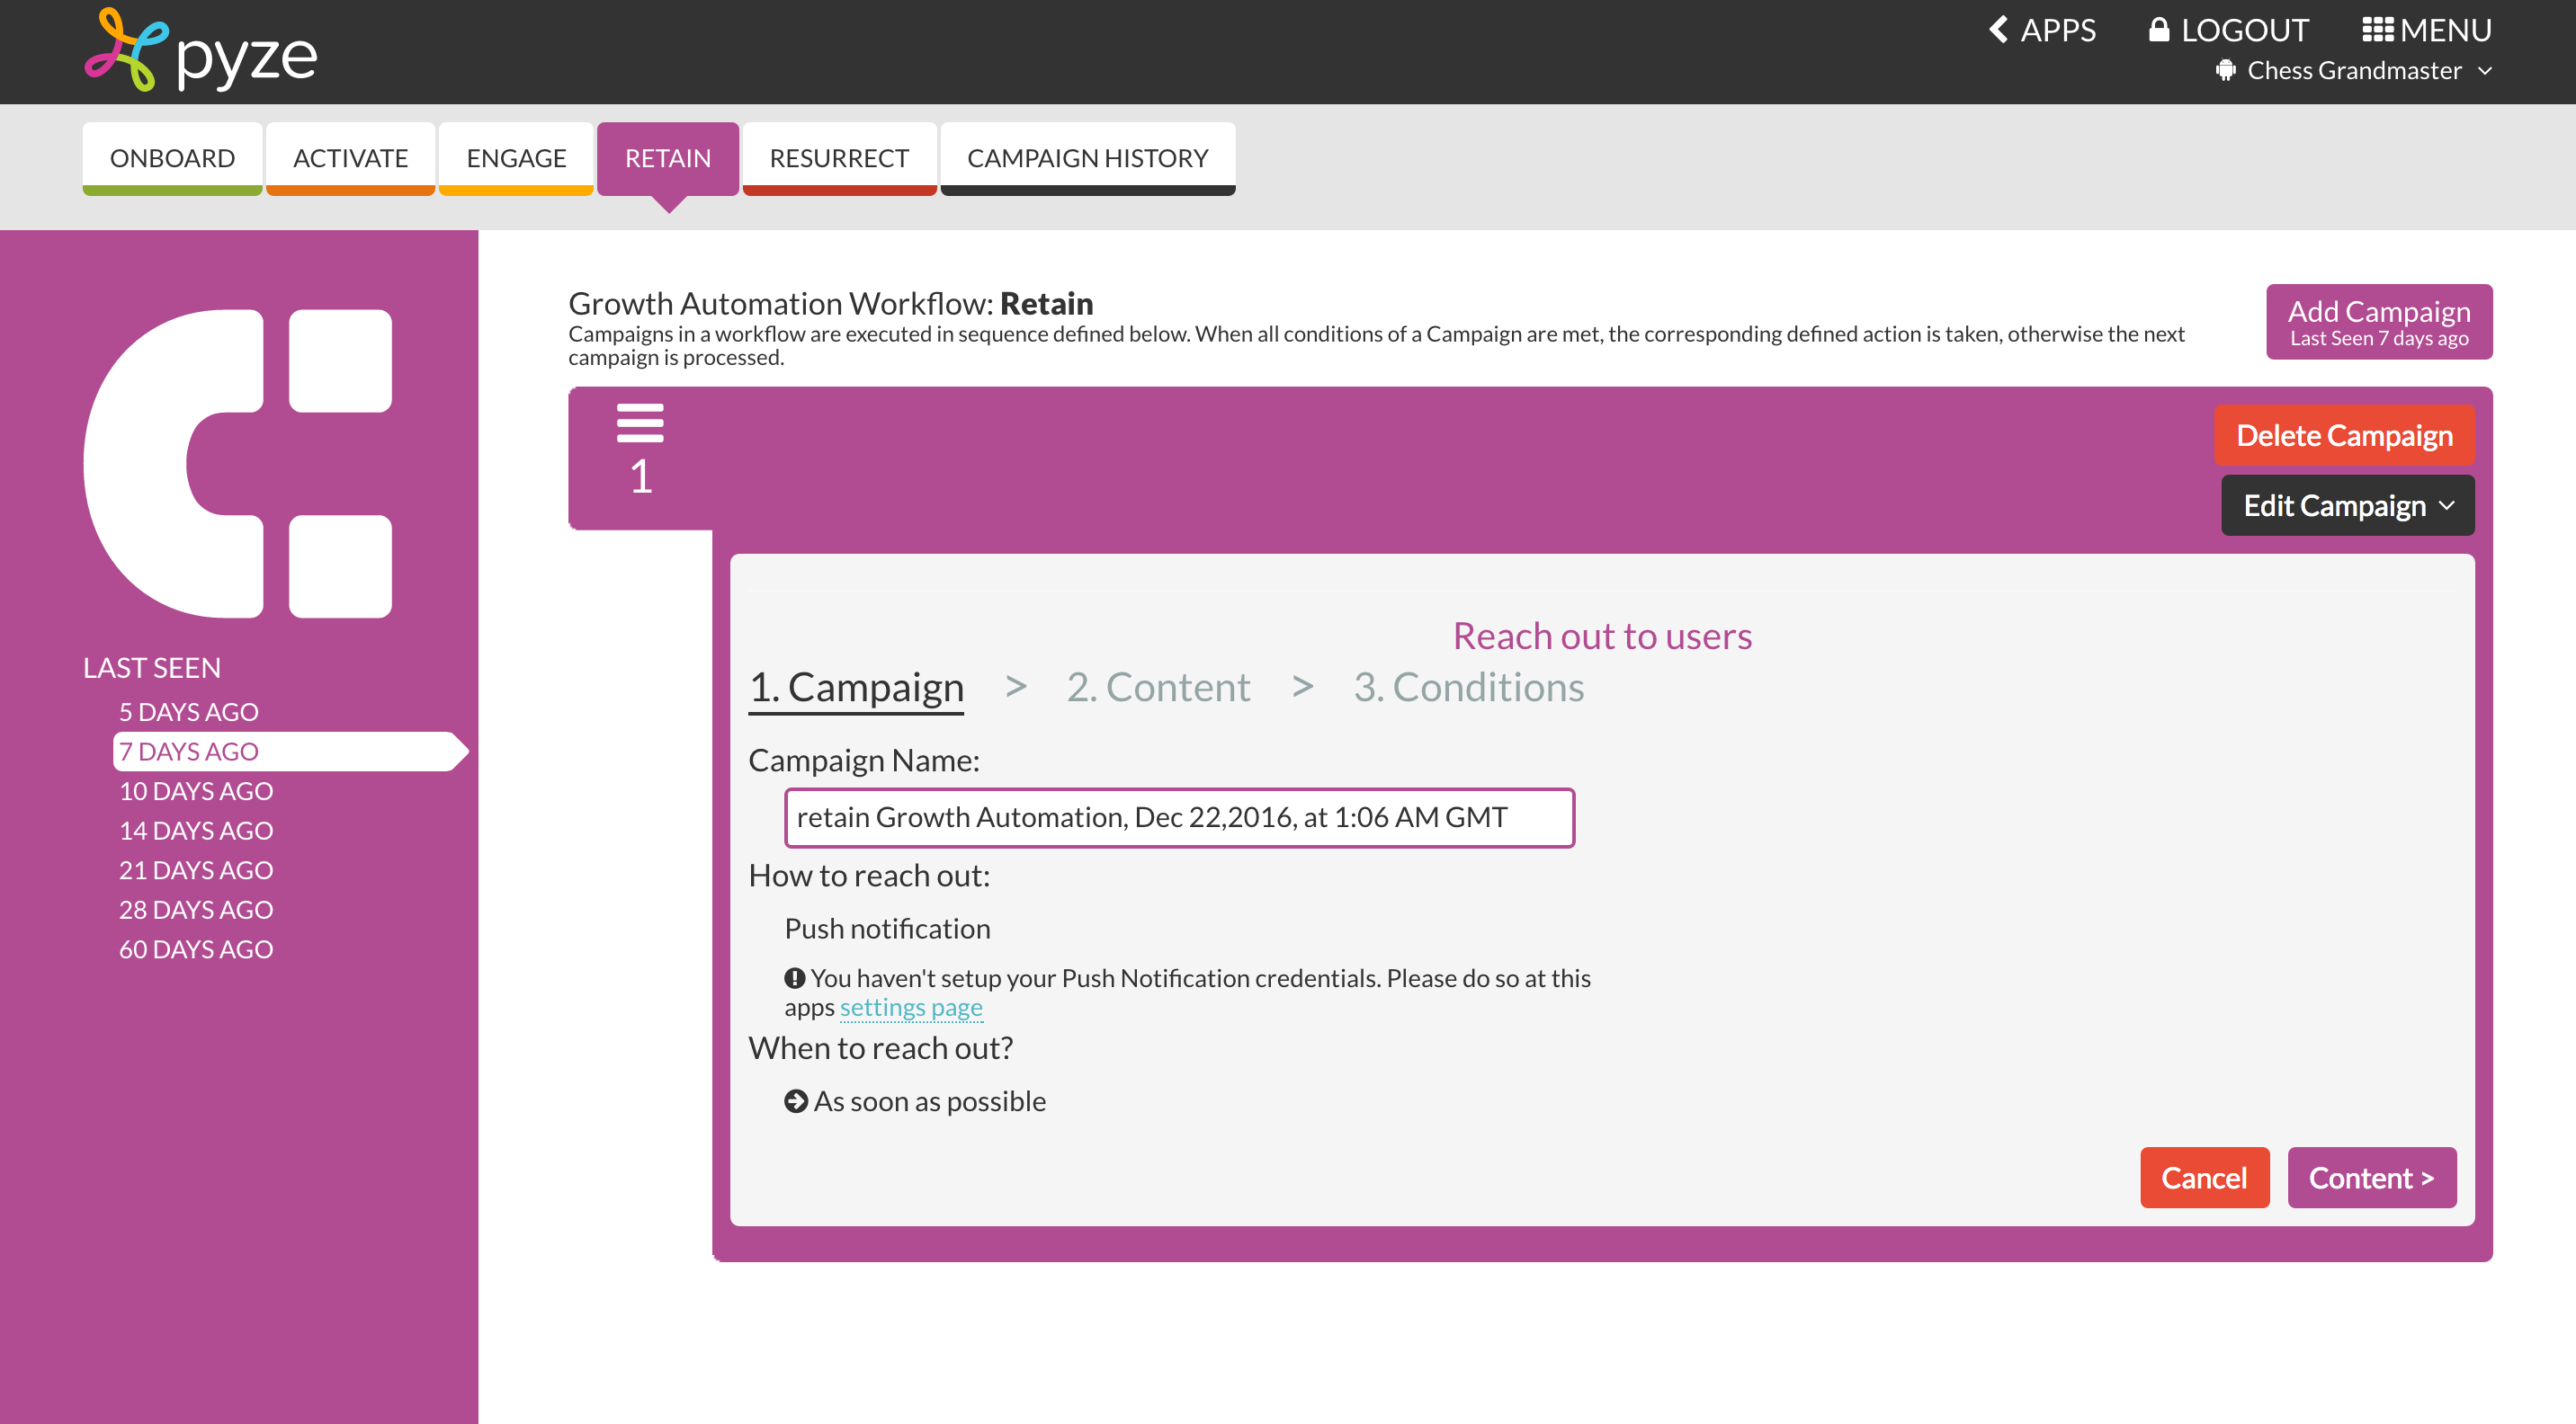Select Push notification reach out option
Image resolution: width=2576 pixels, height=1424 pixels.
(887, 929)
